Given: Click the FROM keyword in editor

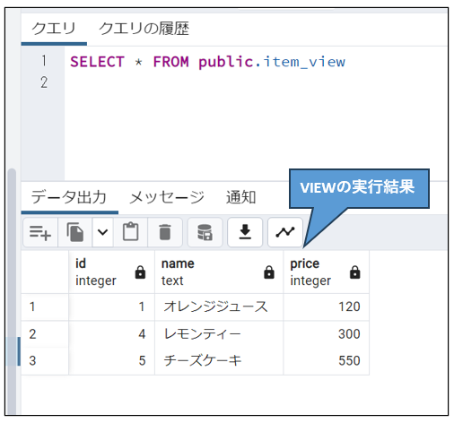Looking at the screenshot, I should click(x=170, y=62).
